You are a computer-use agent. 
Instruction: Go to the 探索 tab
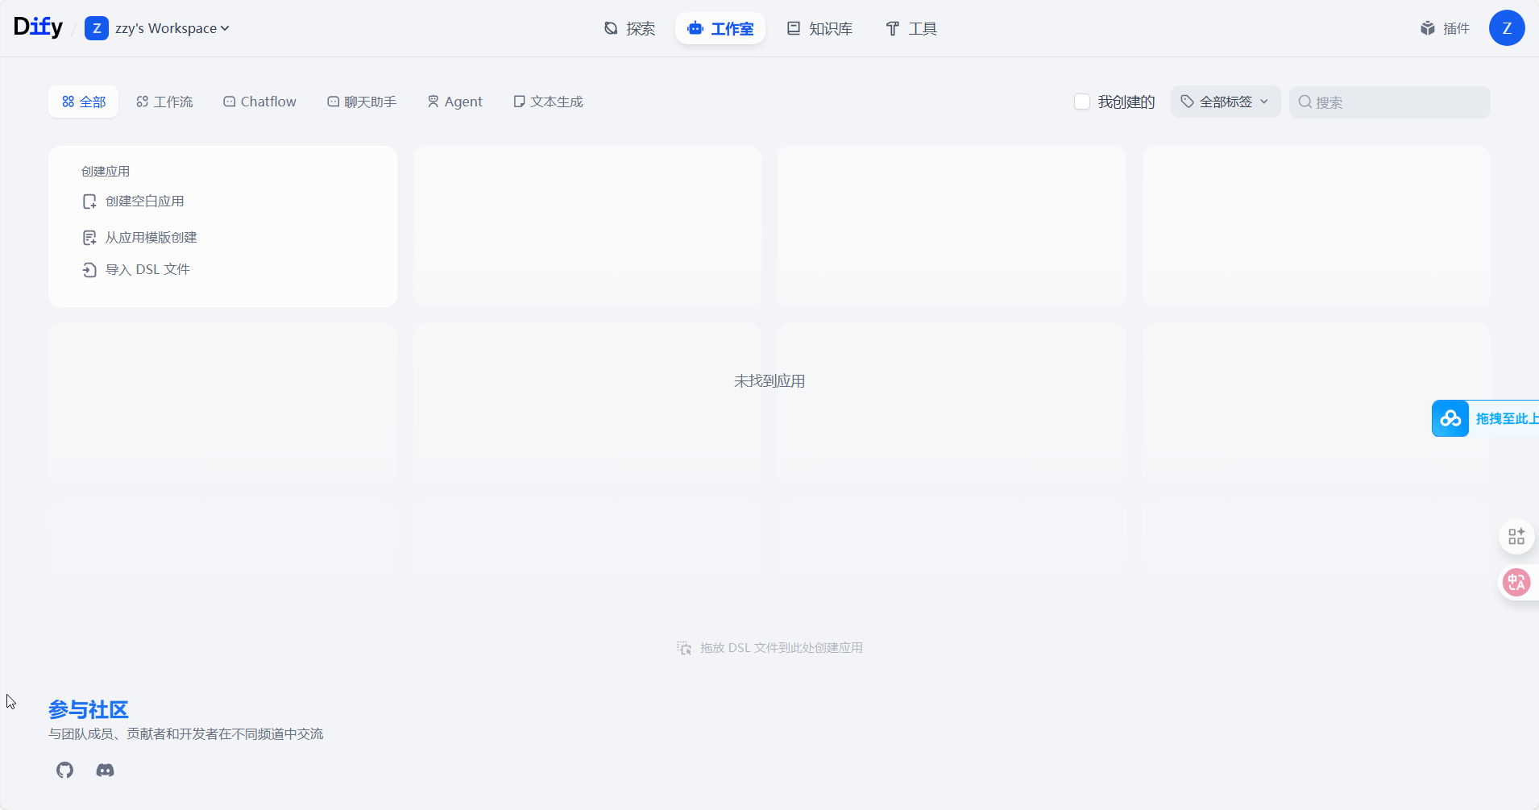pos(629,29)
